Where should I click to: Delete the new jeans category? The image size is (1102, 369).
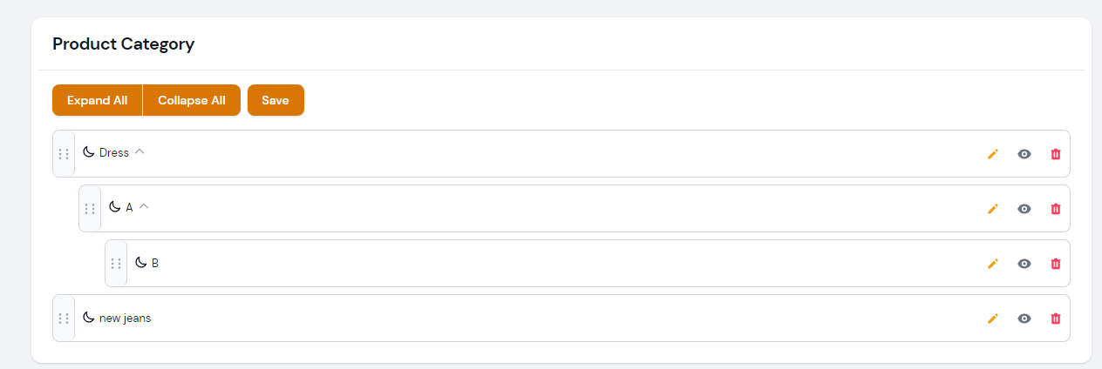click(x=1056, y=319)
